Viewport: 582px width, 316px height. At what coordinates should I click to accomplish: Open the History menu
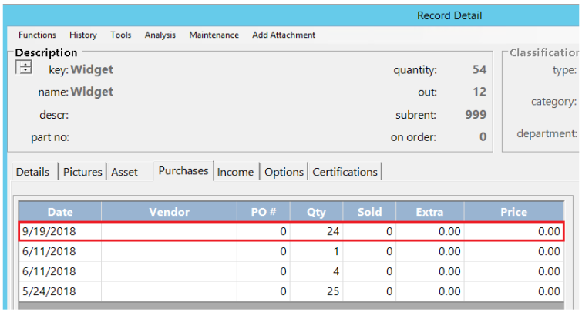click(x=82, y=35)
